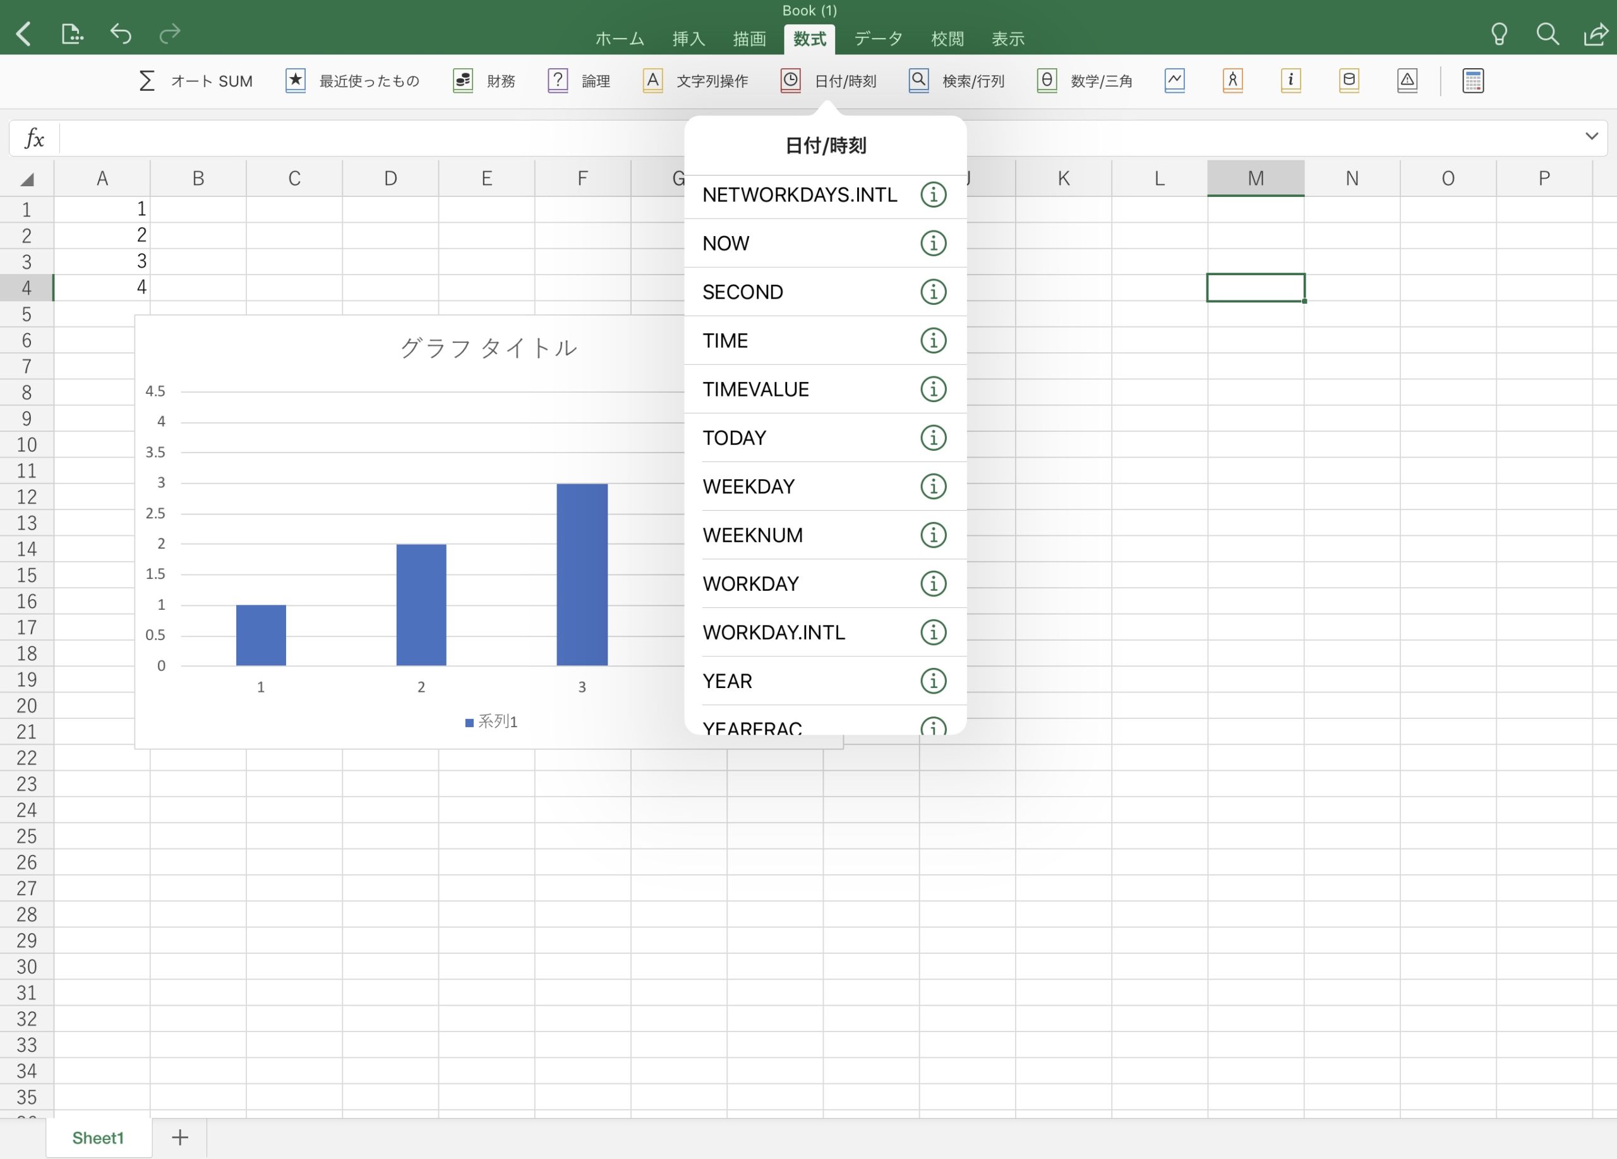Select row 4 header
The width and height of the screenshot is (1617, 1159).
coord(27,288)
